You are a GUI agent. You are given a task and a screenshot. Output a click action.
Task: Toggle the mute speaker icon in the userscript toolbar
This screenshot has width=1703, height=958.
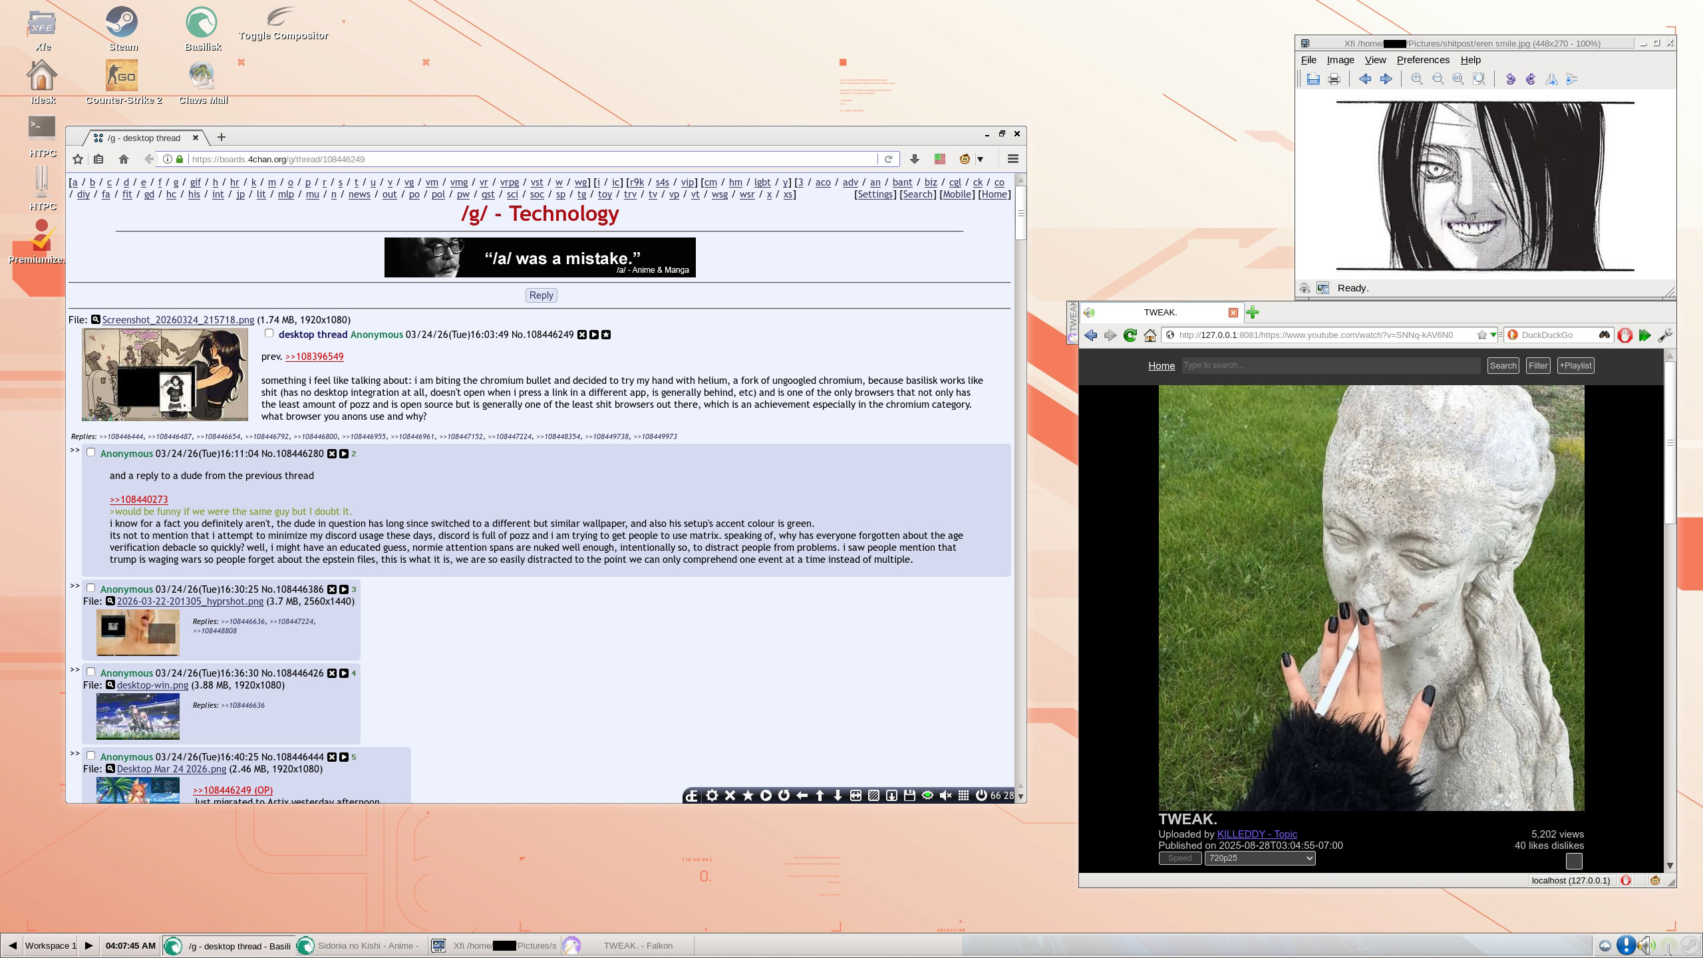(x=945, y=796)
